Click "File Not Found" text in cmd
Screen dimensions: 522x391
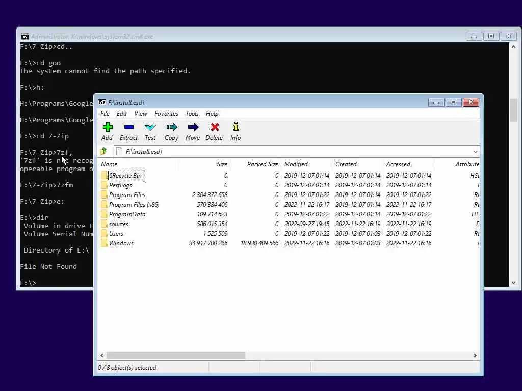(48, 266)
